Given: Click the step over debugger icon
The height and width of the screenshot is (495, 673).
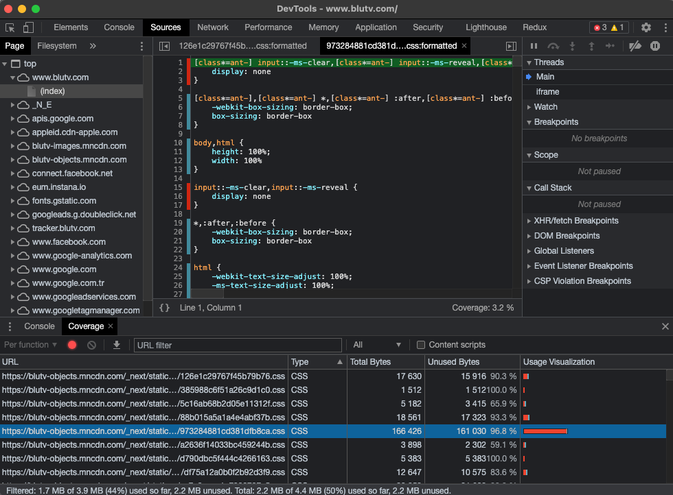Looking at the screenshot, I should click(554, 46).
